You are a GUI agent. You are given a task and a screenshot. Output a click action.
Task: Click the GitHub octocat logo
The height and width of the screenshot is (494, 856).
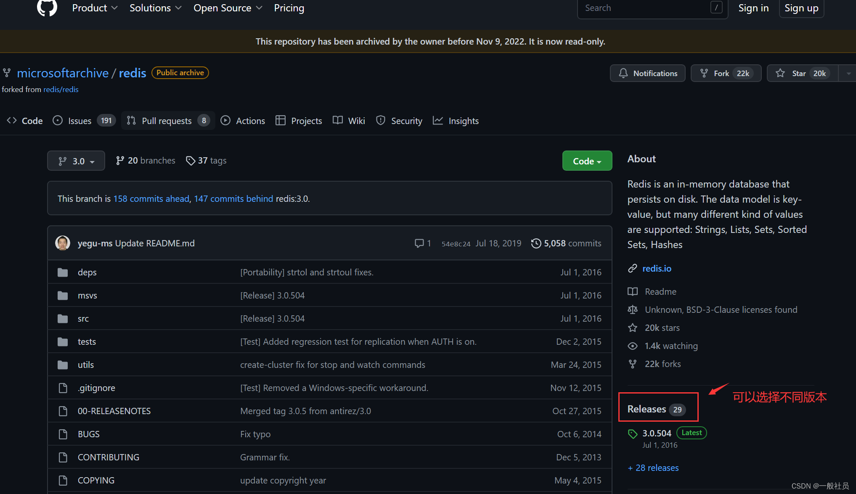click(47, 7)
